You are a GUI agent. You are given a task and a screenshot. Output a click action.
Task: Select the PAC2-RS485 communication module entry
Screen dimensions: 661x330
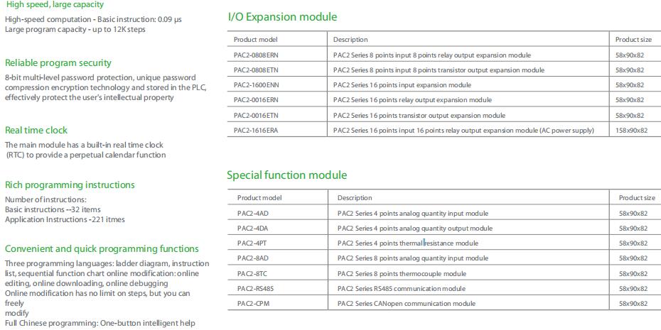[444, 289]
